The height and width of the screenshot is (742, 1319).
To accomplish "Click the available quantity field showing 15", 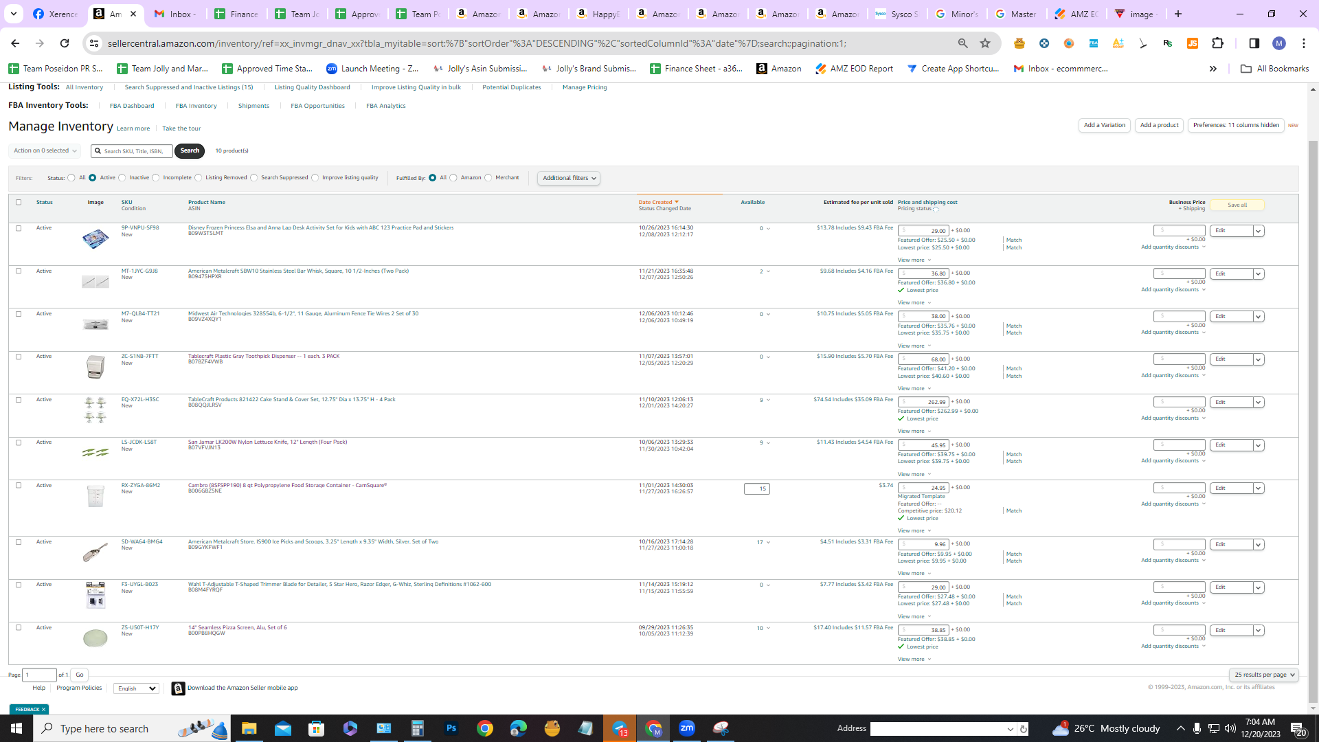I will (757, 488).
